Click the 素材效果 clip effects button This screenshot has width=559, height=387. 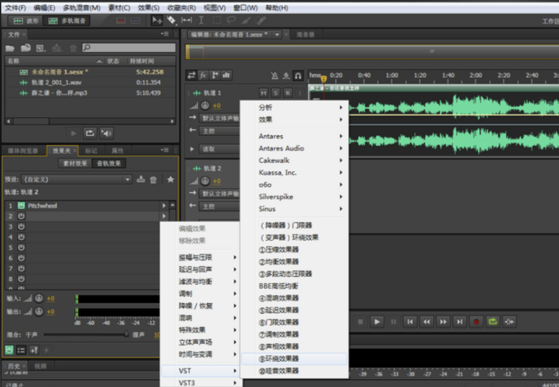click(x=74, y=163)
